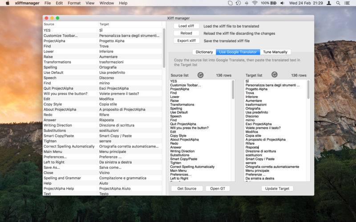Screen dimensions: 356x222
Task: Click the Source list scrollbar
Action: 233,90
